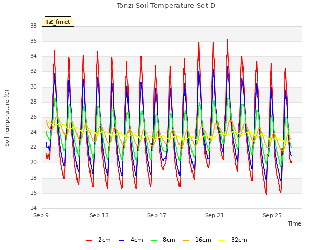333x250 pixels.
Task: Click the 20 y-axis tick label
Action: coord(33,162)
